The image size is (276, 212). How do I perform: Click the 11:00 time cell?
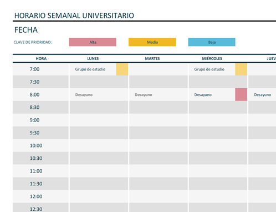(40, 171)
